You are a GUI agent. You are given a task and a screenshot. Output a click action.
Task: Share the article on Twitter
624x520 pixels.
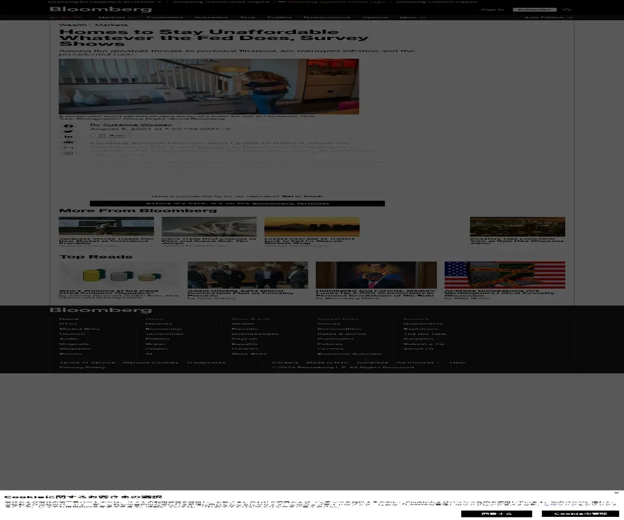coord(69,131)
